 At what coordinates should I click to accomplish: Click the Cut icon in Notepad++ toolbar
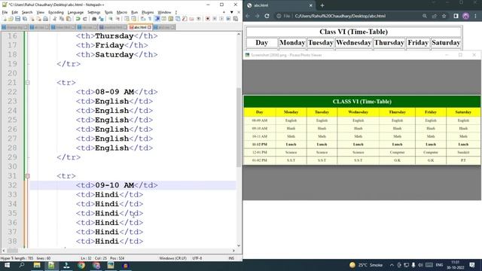pyautogui.click(x=54, y=19)
